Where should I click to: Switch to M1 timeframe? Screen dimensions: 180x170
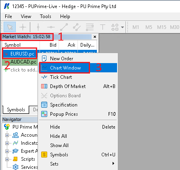(136, 27)
